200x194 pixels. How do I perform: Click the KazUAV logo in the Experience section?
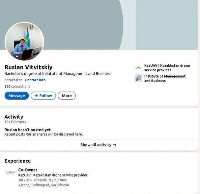pyautogui.click(x=10, y=172)
